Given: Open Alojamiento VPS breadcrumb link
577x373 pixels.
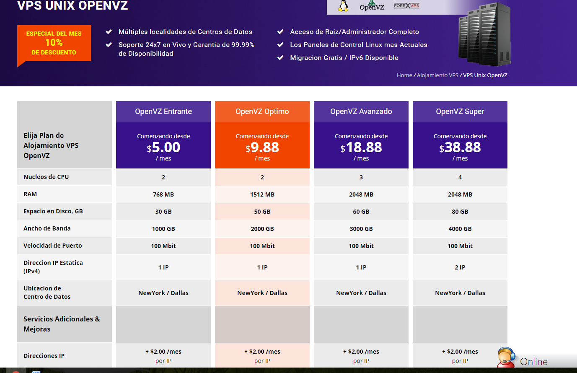Looking at the screenshot, I should pos(437,75).
